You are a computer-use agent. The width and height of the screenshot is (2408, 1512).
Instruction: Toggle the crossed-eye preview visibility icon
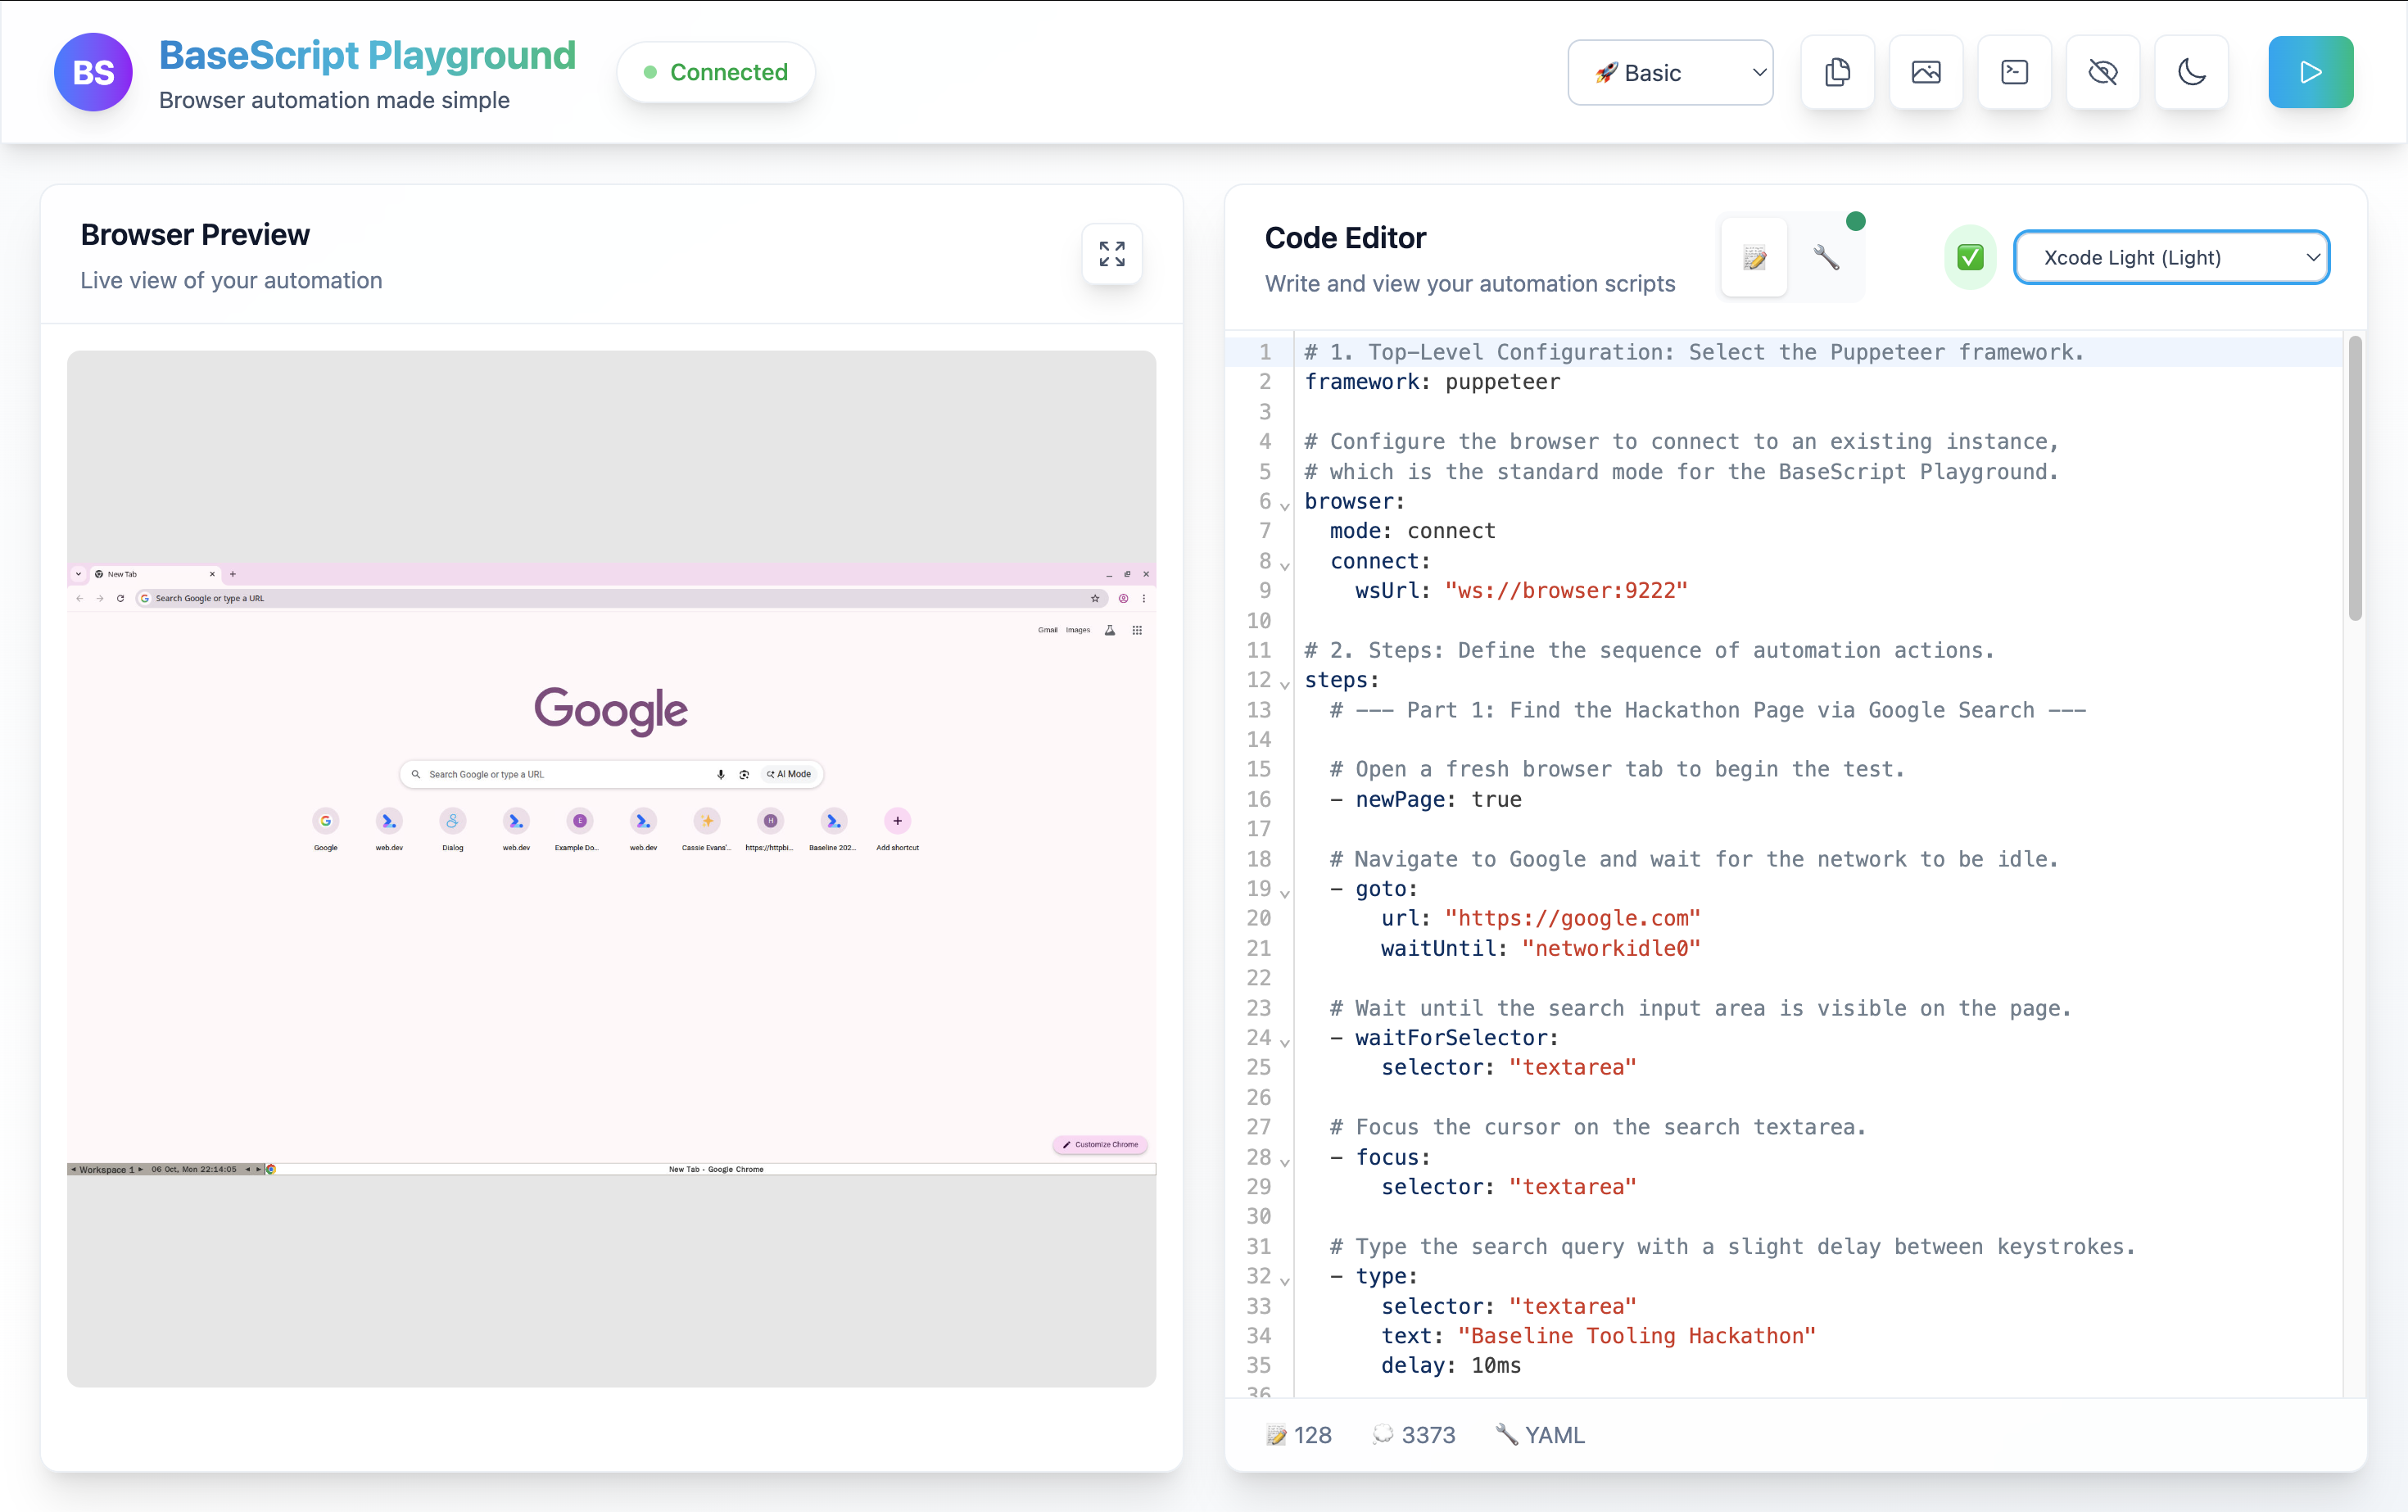click(x=2102, y=72)
